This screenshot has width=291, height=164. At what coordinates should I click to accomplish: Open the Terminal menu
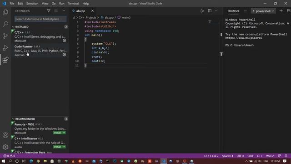coord(73,4)
